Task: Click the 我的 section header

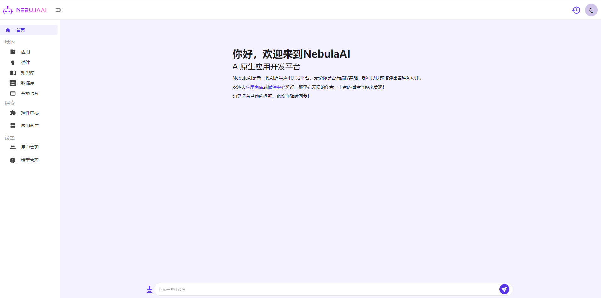Action: pyautogui.click(x=9, y=42)
